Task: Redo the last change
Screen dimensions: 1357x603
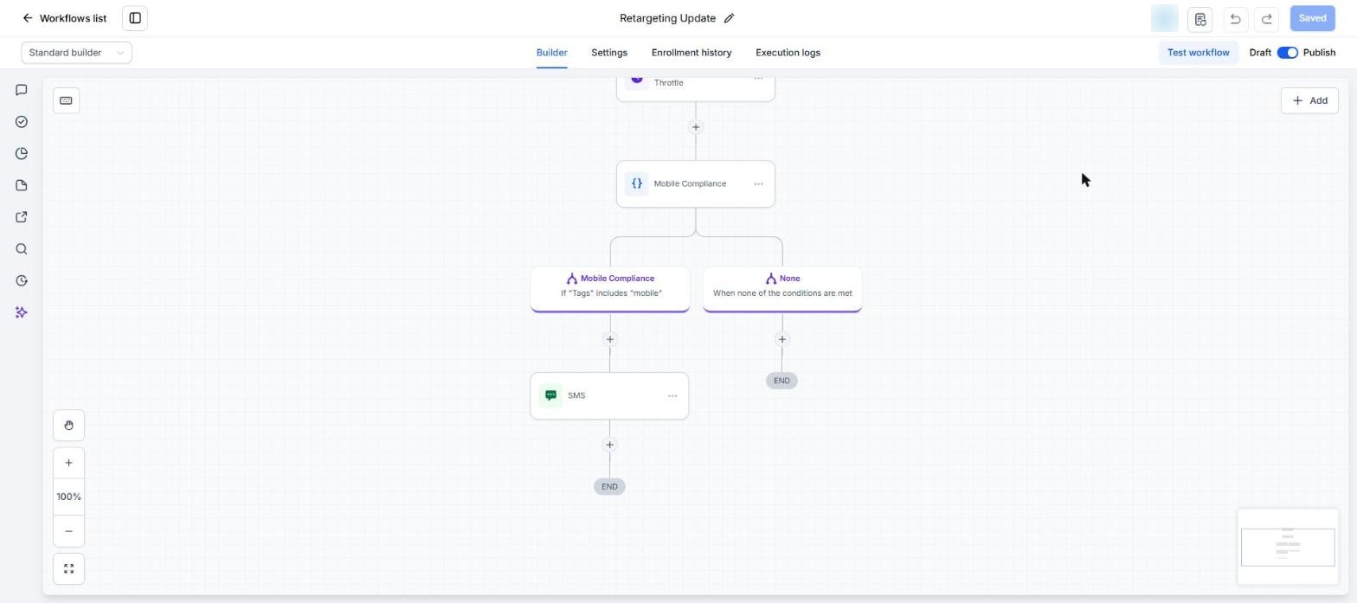Action: [1266, 18]
